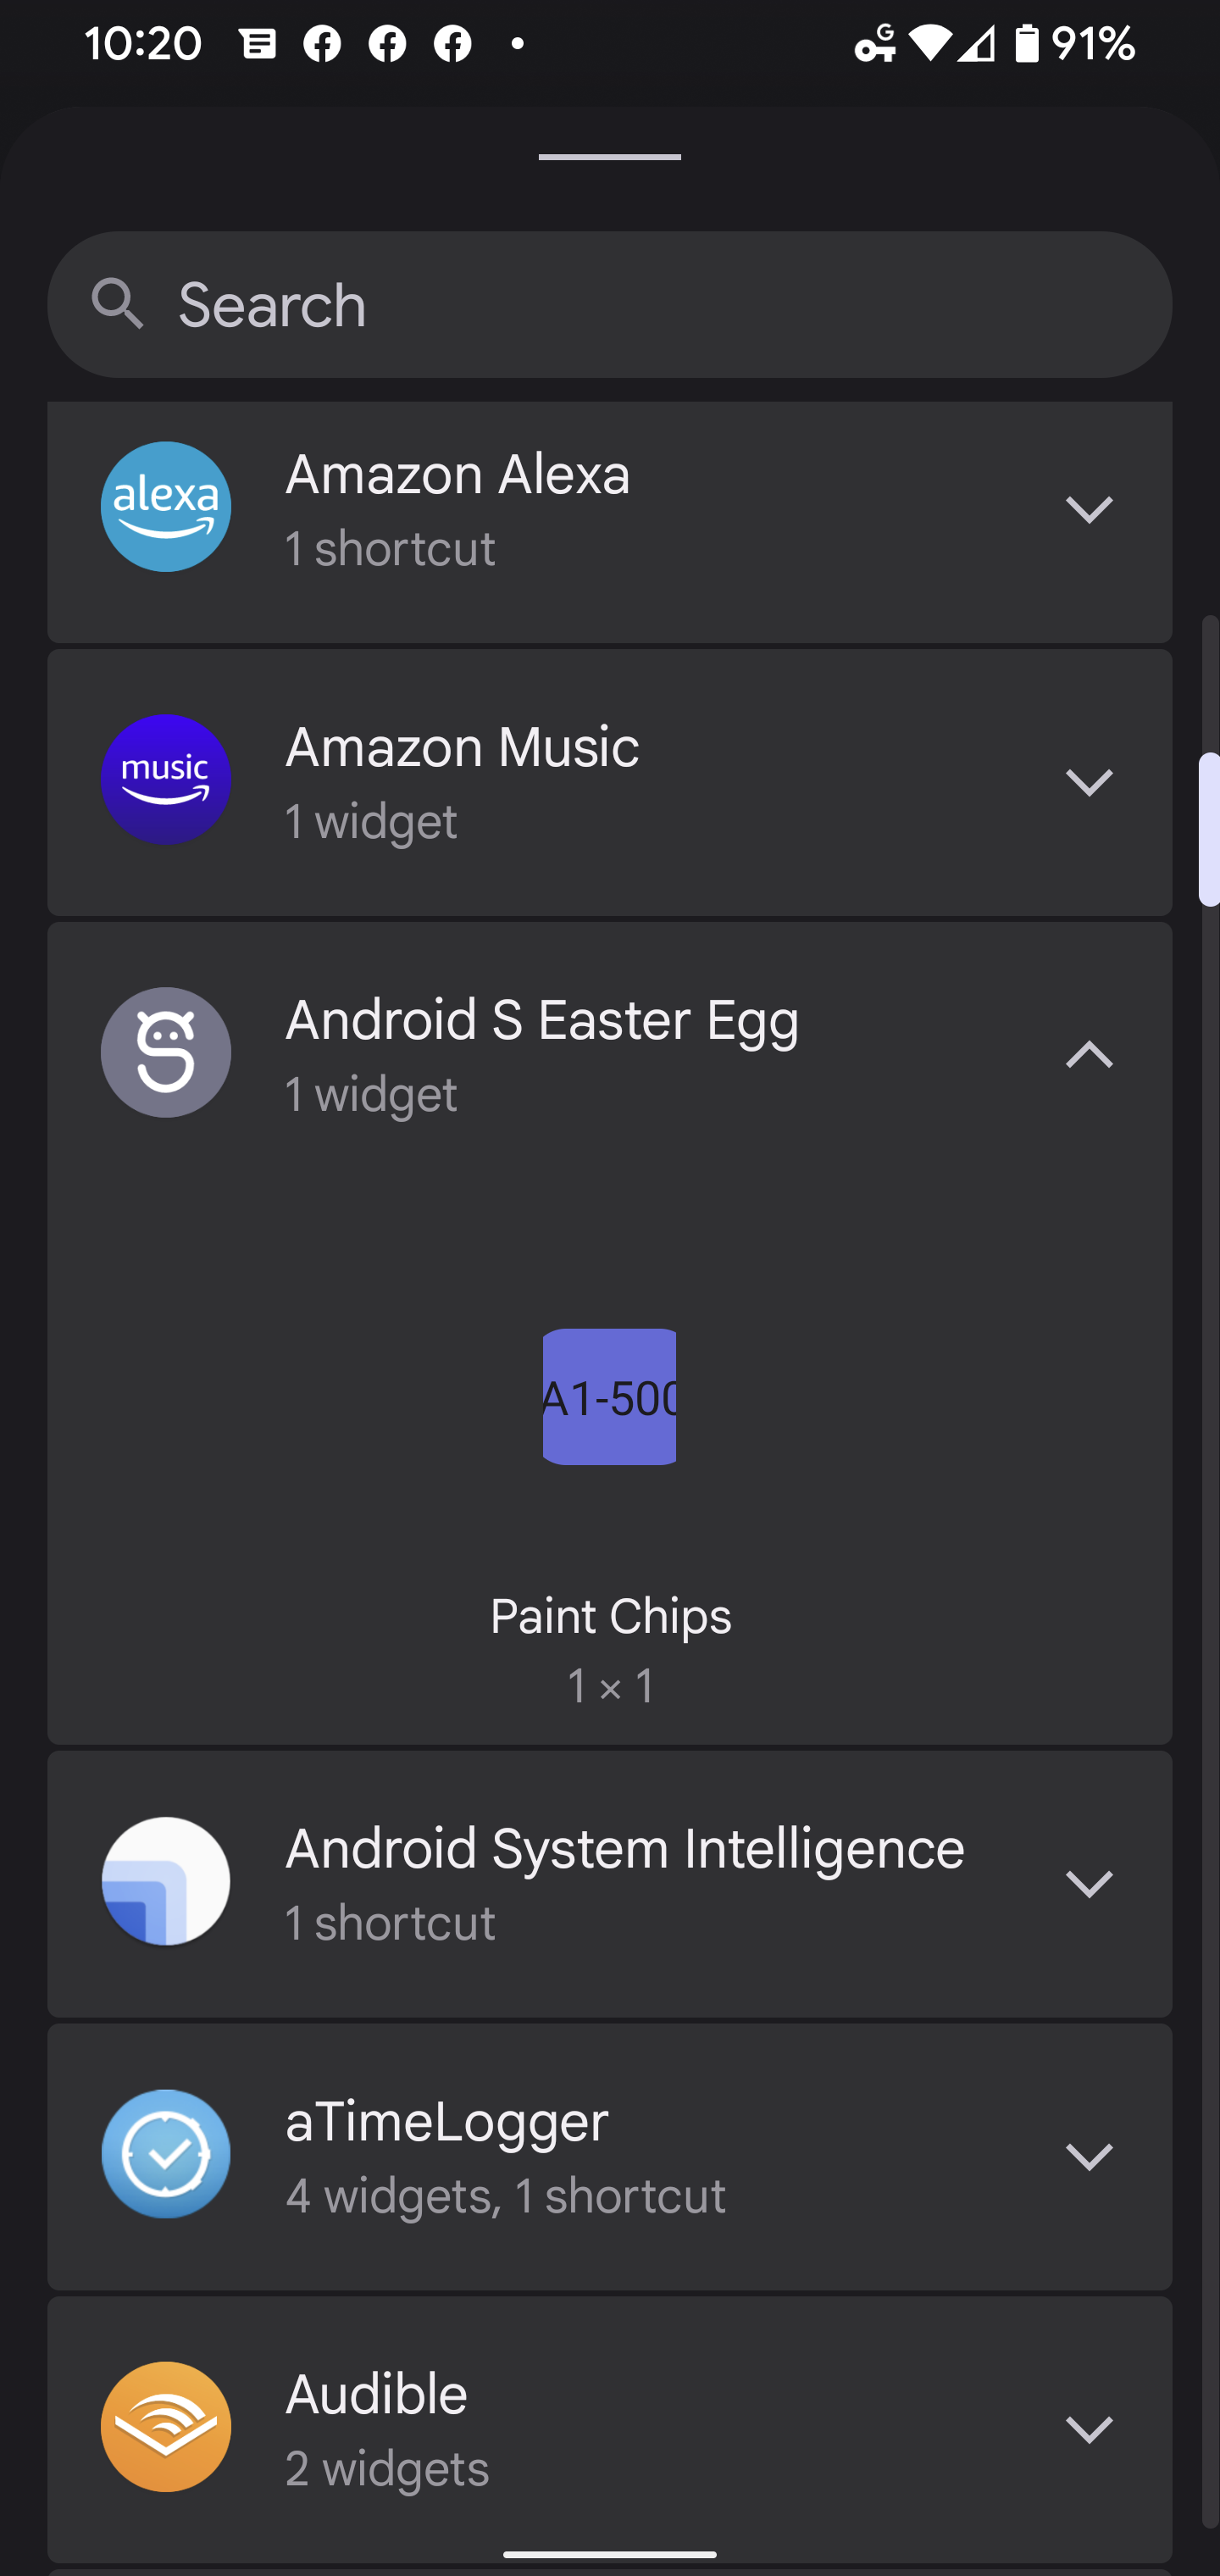Tap the Android S Easter Egg icon
The width and height of the screenshot is (1220, 2576).
click(166, 1053)
